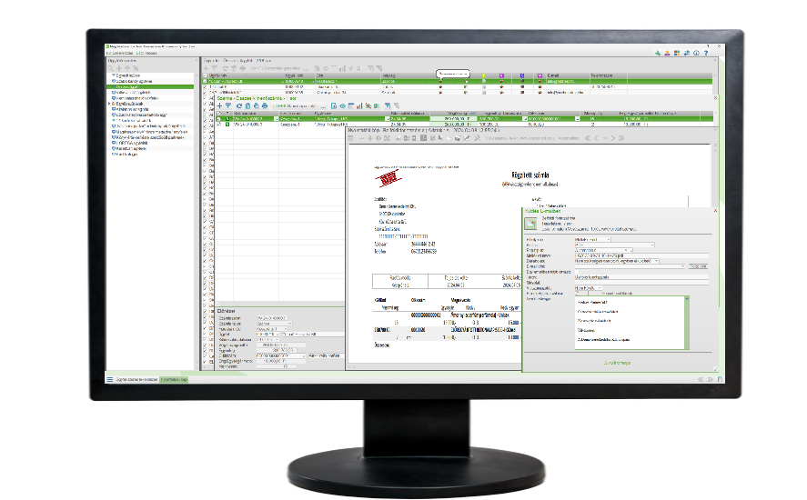Click the filter funnel icon in invoice toolbar

228,105
